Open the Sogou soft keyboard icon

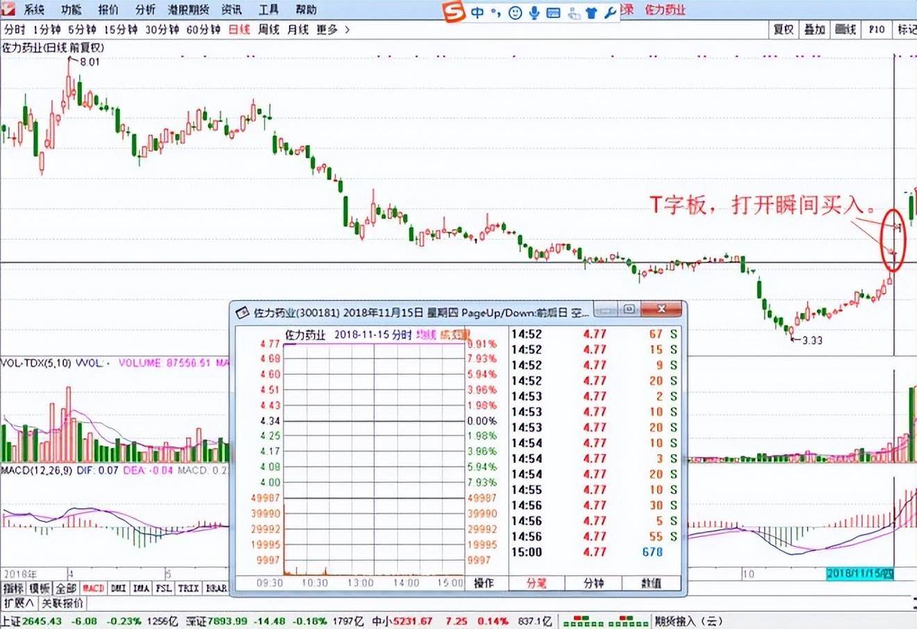click(x=554, y=12)
